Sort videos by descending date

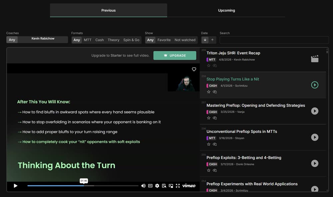(205, 40)
